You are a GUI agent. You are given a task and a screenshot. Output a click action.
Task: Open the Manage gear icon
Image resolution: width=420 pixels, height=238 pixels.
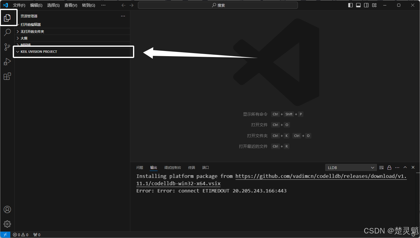click(7, 224)
